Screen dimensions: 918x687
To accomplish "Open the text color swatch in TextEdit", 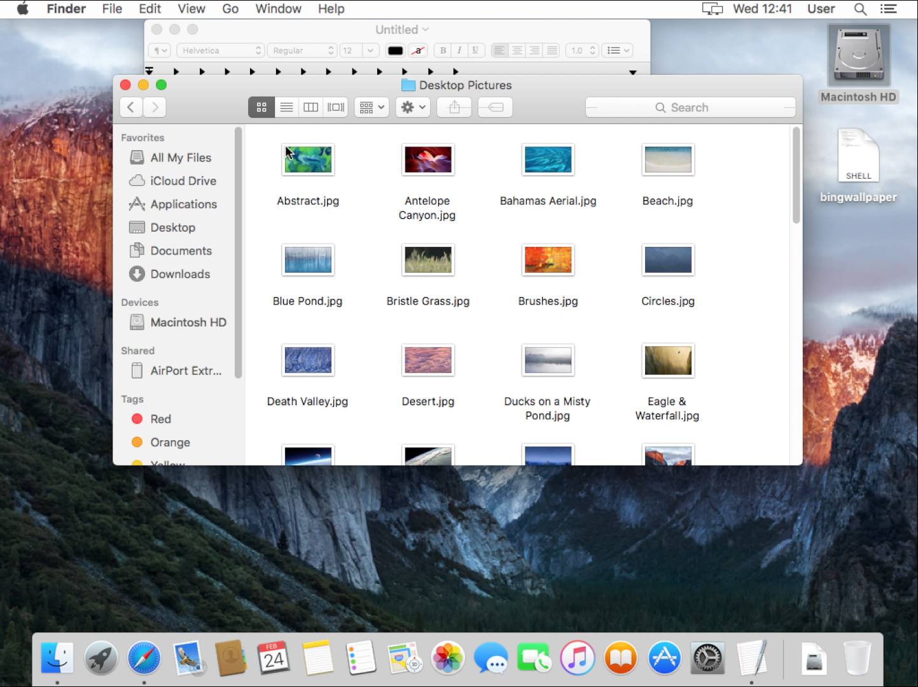I will [x=395, y=50].
